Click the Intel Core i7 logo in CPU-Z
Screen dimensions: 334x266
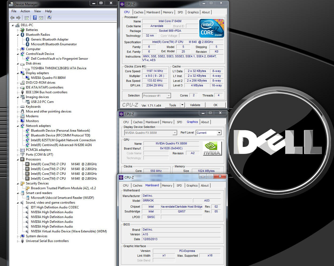212,28
